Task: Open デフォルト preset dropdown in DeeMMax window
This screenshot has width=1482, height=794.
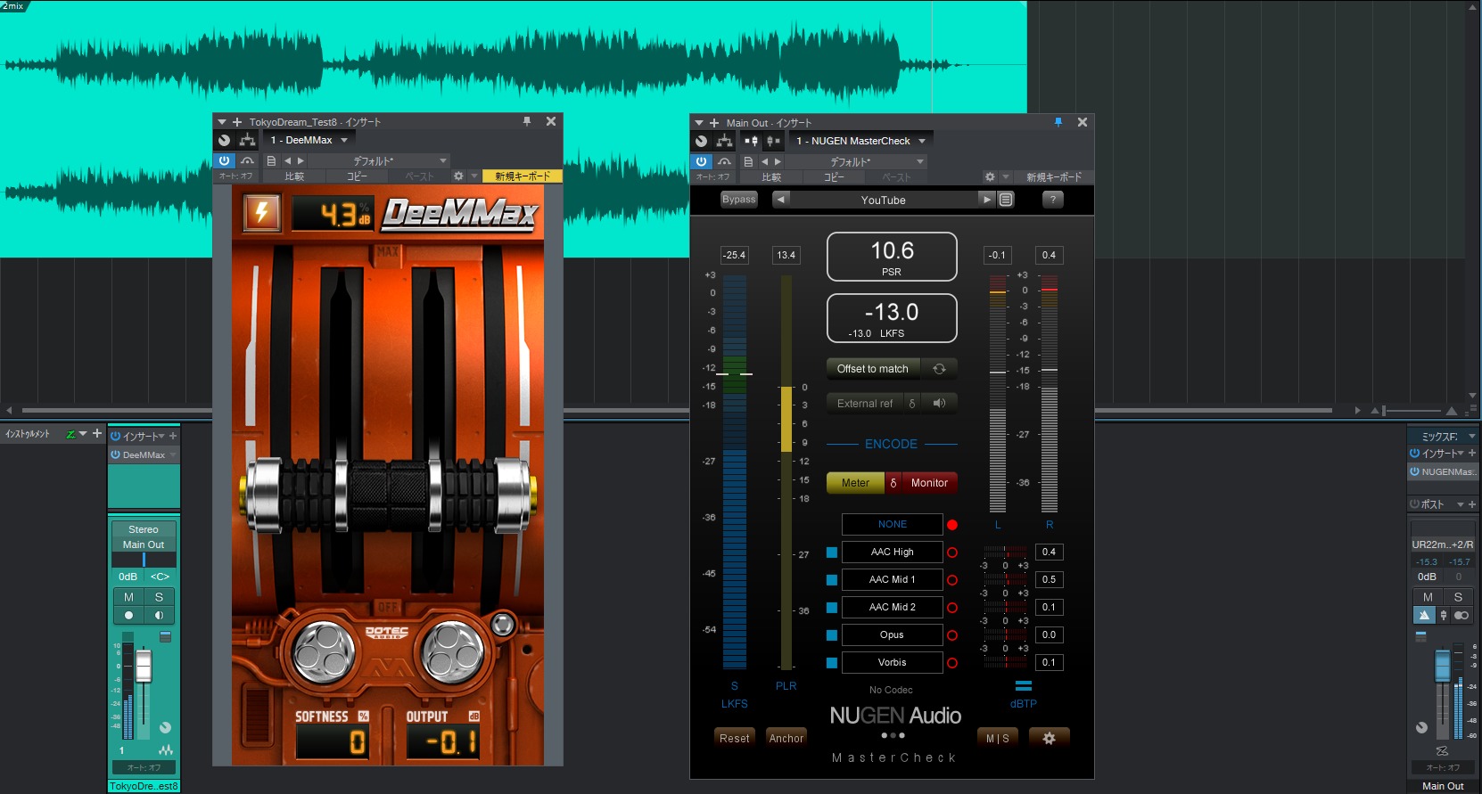Action: [378, 161]
